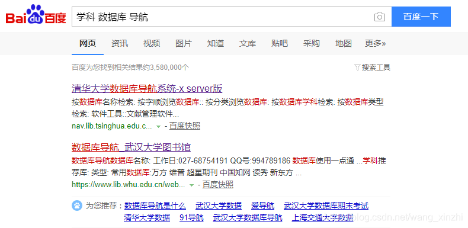Click the https://www.lib.whu.edu.cn/web... URL
The height and width of the screenshot is (228, 468).
(129, 185)
